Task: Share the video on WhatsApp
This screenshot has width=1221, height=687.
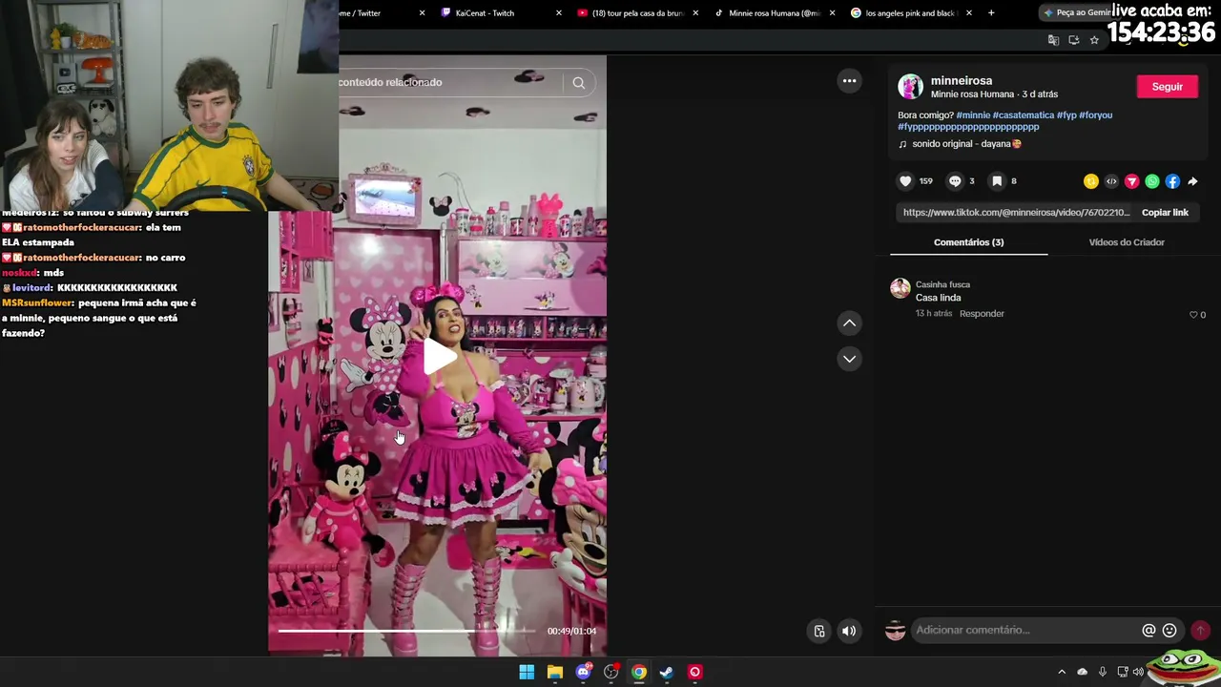Action: [1152, 181]
